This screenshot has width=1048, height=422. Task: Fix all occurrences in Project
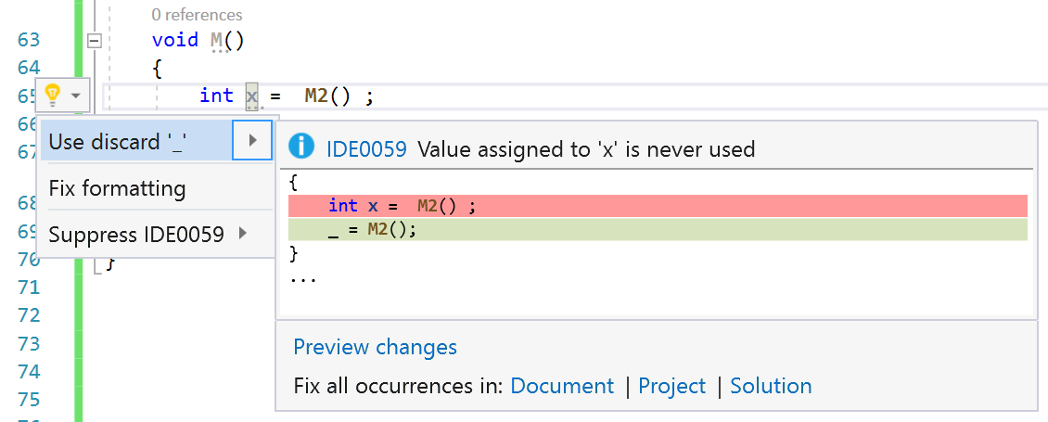(671, 386)
